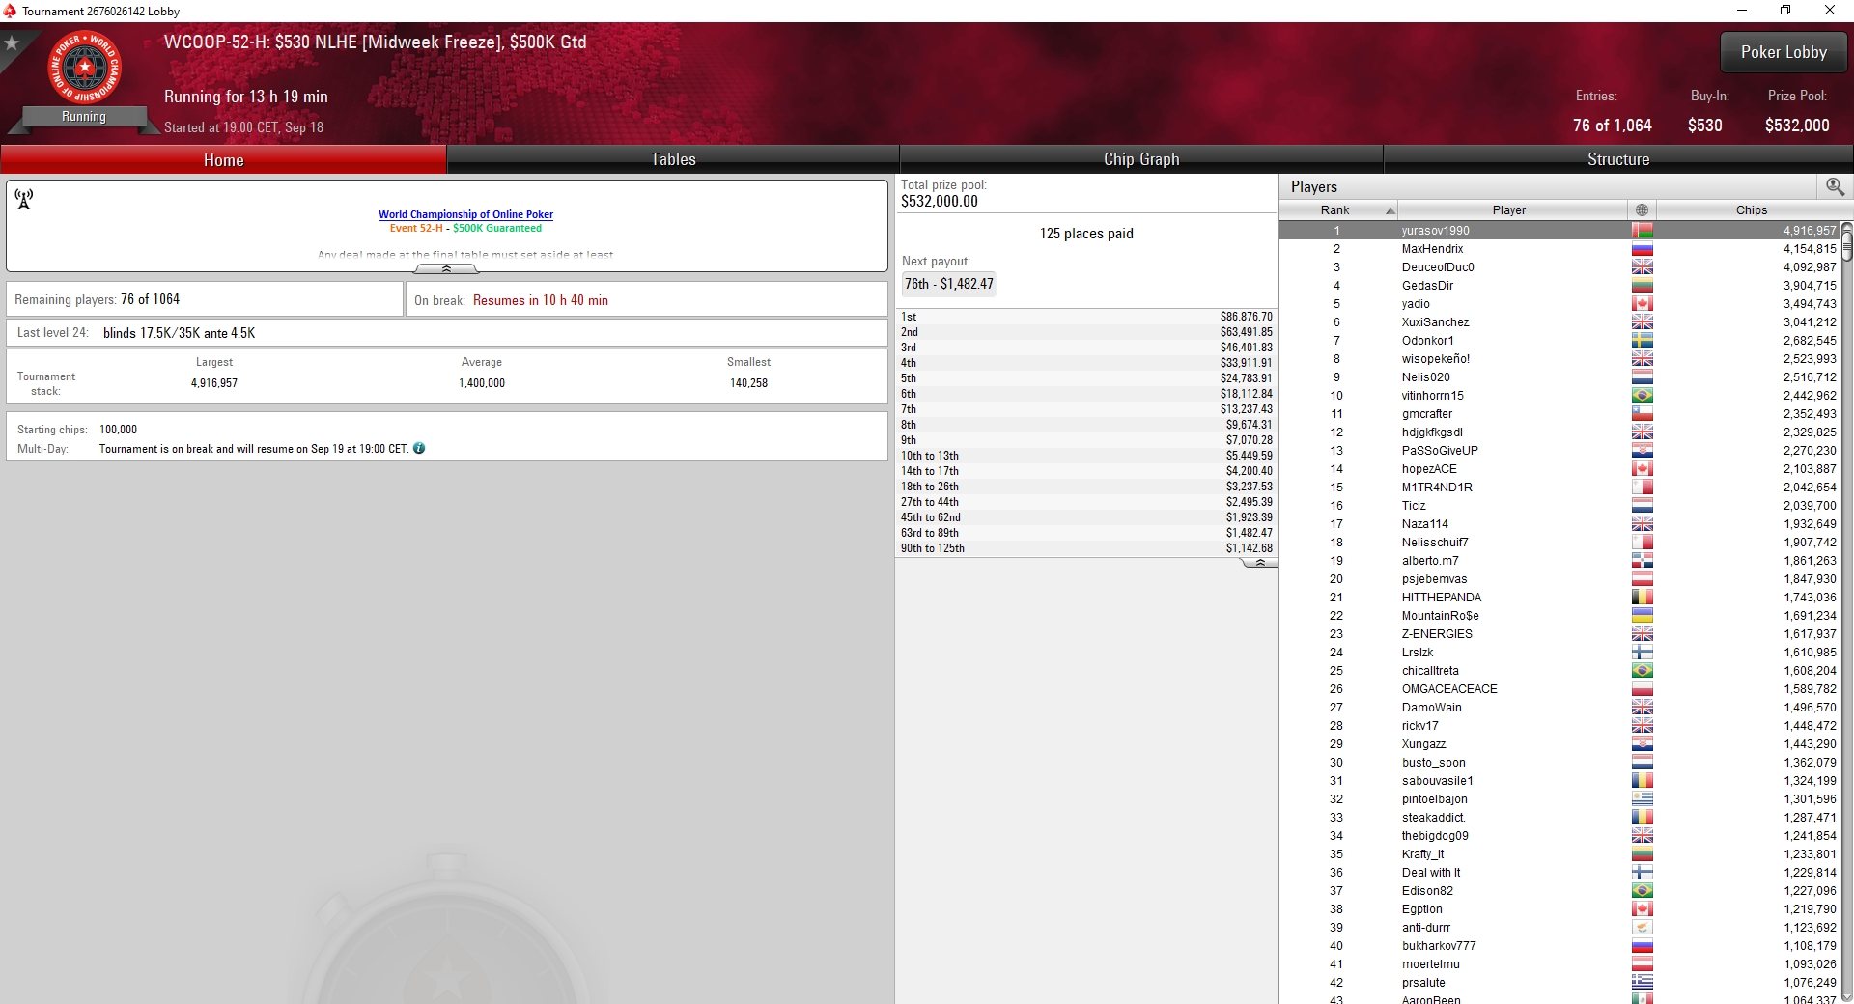Select player Nelis020 in the list
1854x1004 pixels.
1559,377
